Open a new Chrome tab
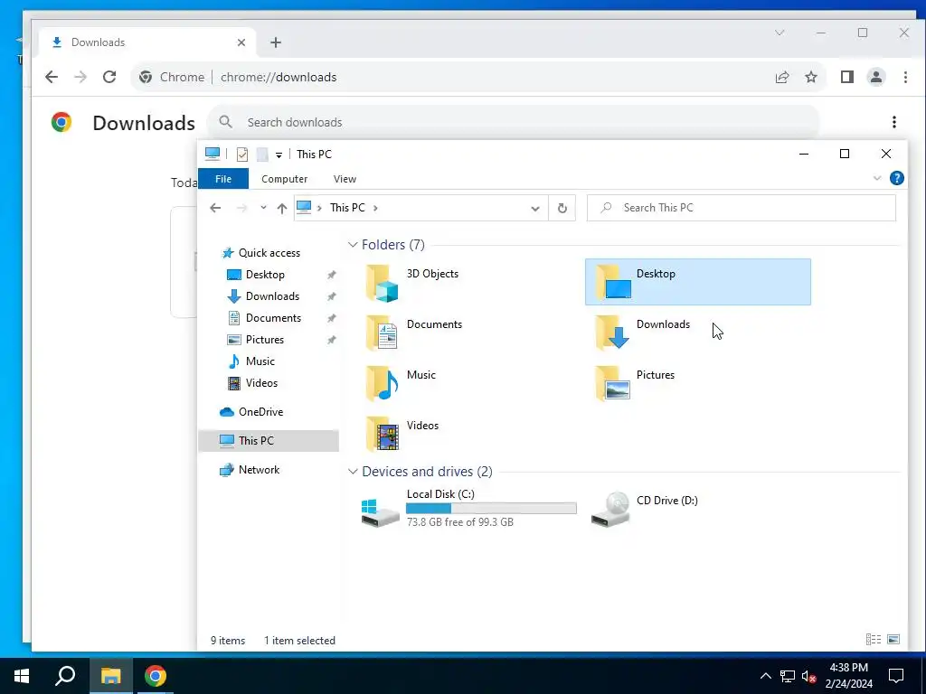This screenshot has width=926, height=694. pyautogui.click(x=276, y=42)
